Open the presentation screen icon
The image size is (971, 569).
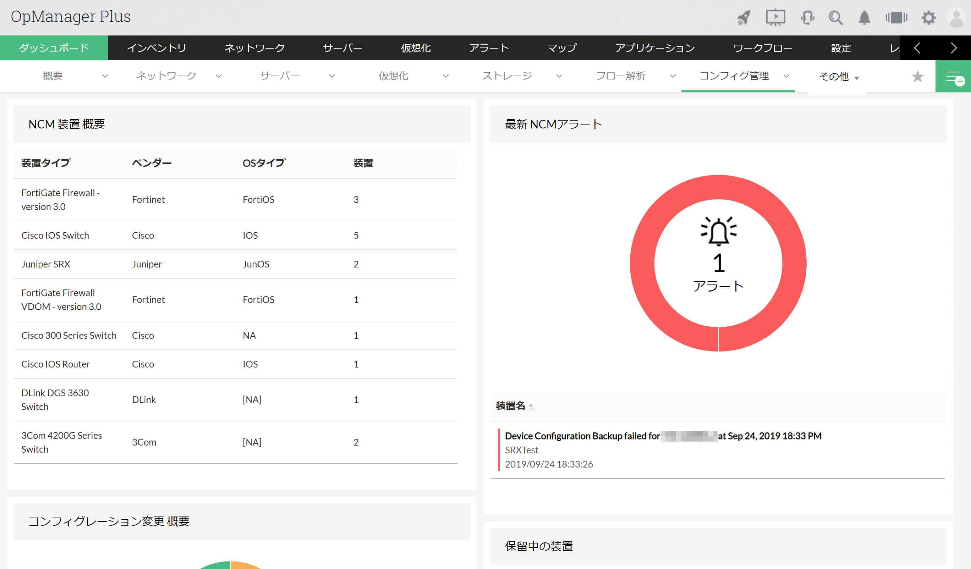tap(775, 18)
